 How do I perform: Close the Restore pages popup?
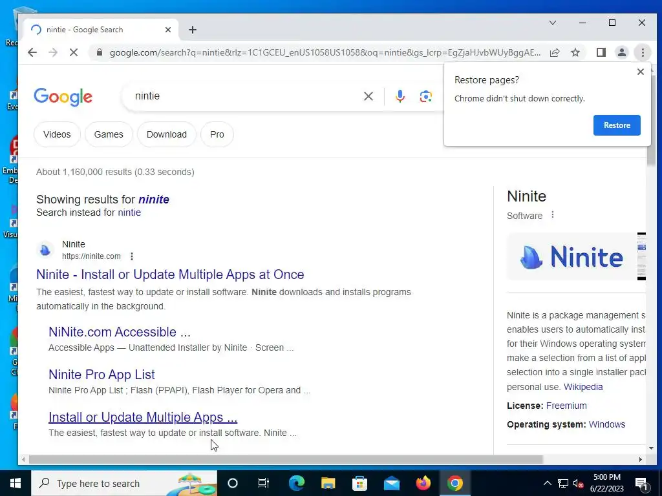[x=641, y=72]
